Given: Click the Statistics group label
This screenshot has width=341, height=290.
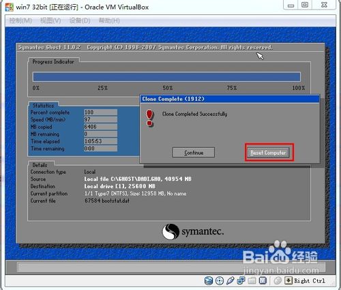Looking at the screenshot, I should tap(44, 106).
